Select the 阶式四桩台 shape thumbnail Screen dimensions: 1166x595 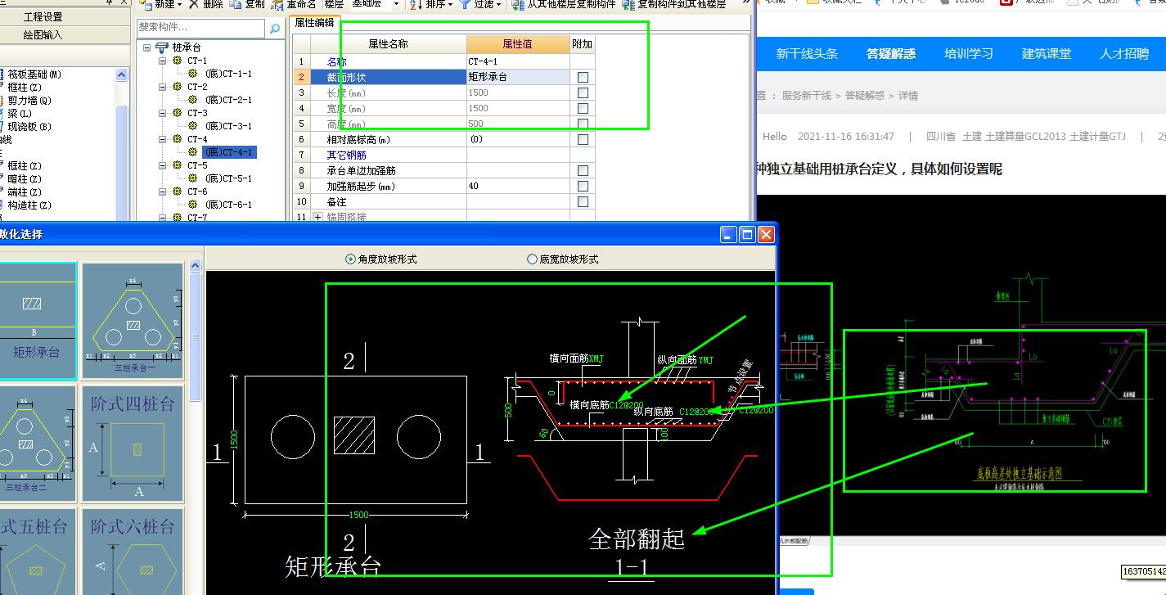pyautogui.click(x=133, y=444)
